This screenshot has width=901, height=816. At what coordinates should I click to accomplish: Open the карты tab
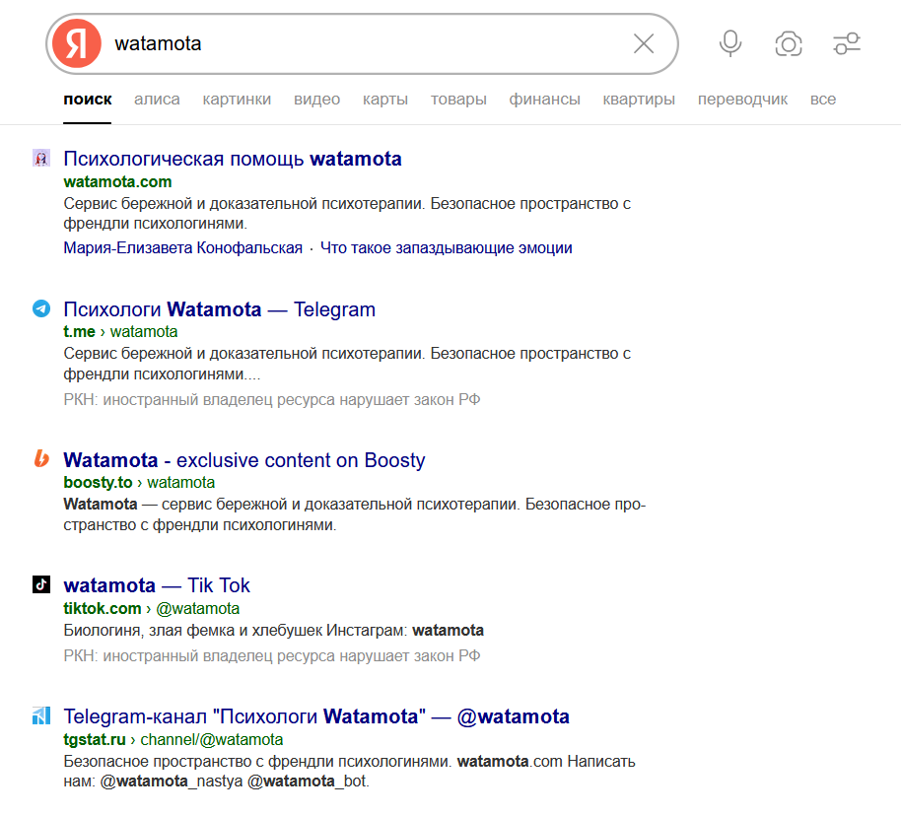384,100
